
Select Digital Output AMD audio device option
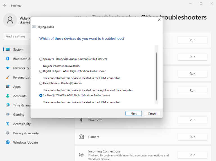[x=41, y=71]
